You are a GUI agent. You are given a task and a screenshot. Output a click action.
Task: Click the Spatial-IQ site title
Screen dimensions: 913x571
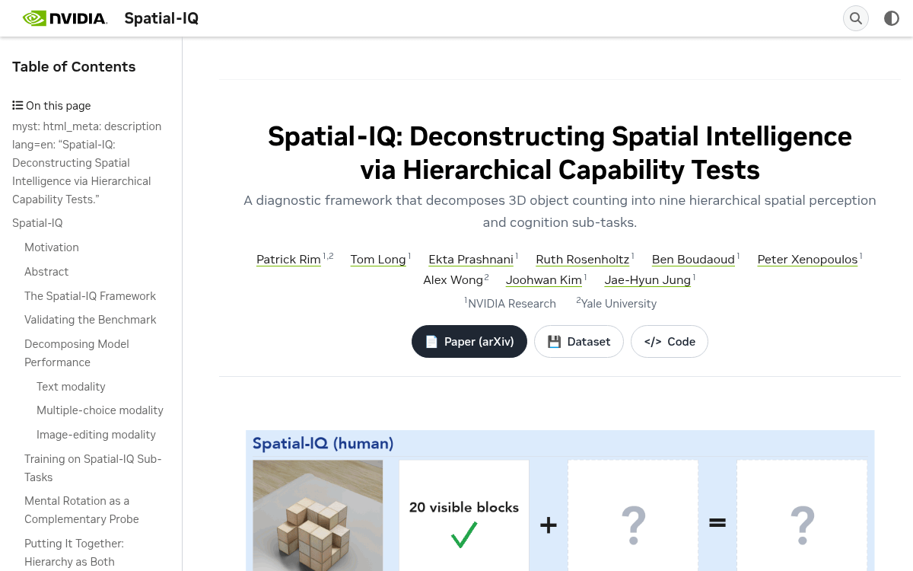pos(161,18)
